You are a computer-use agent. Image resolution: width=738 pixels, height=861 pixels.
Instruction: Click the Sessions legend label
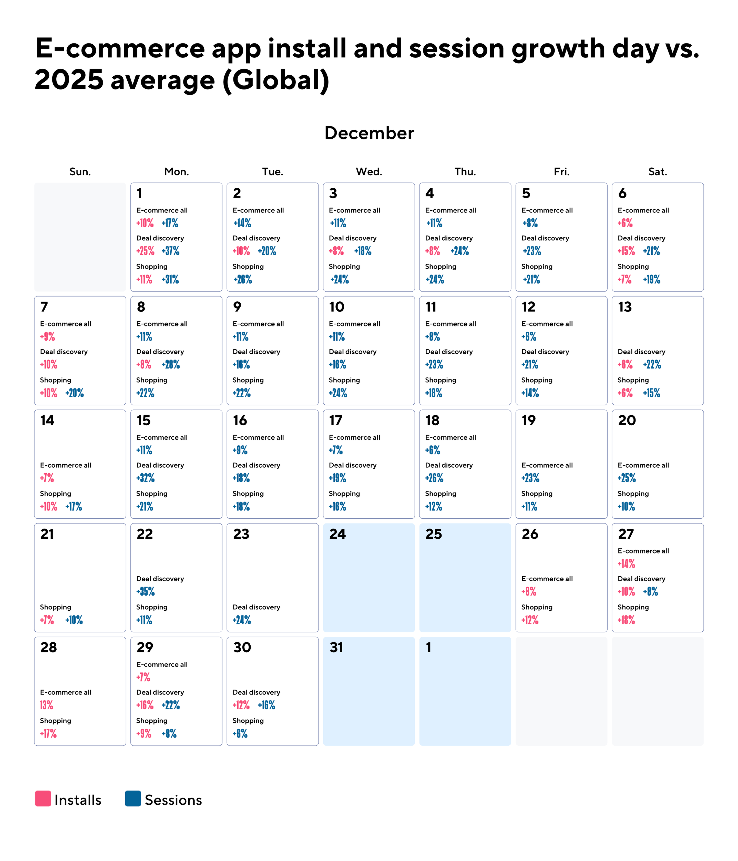[x=173, y=800]
